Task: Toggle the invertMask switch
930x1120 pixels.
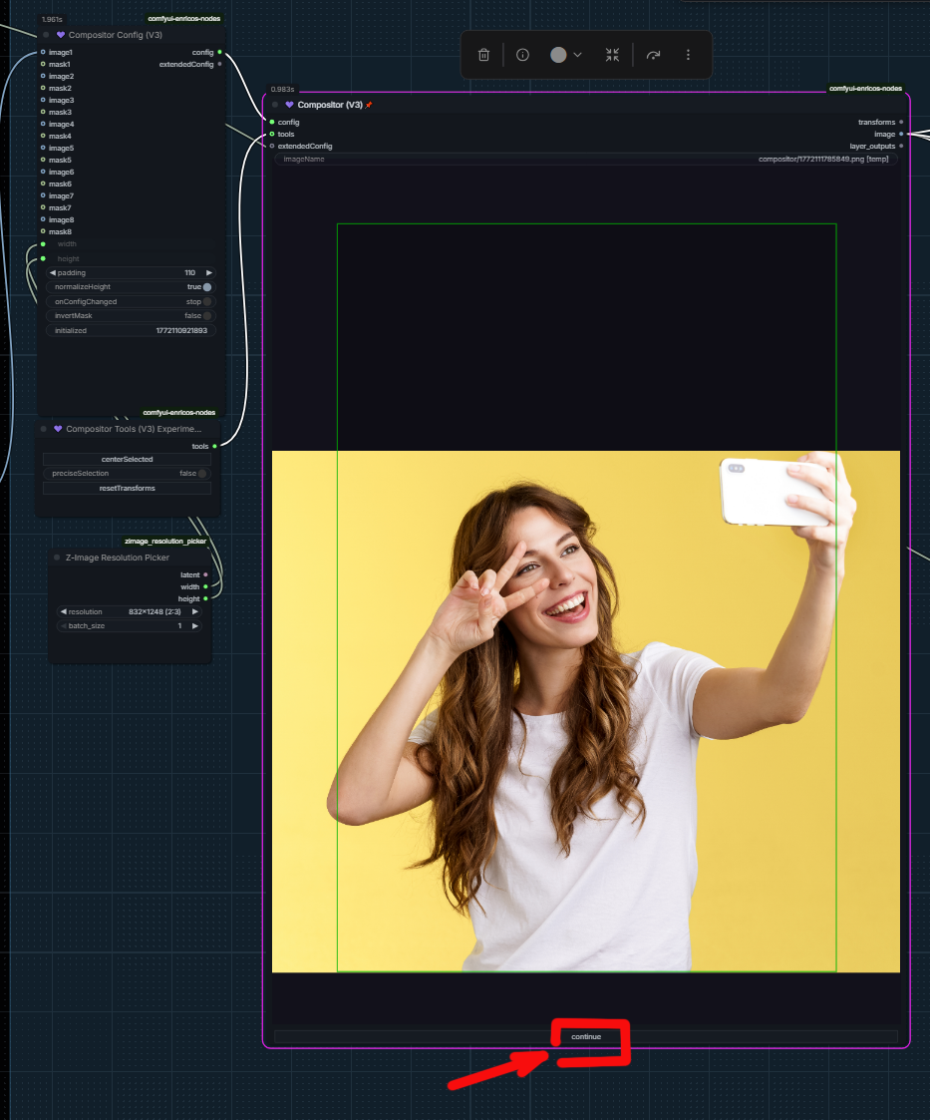Action: click(x=206, y=316)
